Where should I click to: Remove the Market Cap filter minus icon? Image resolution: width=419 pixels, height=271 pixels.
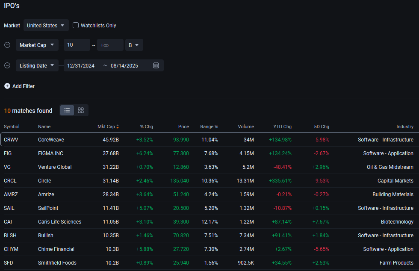point(7,45)
